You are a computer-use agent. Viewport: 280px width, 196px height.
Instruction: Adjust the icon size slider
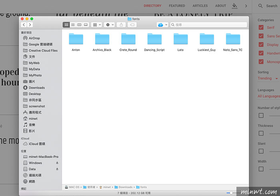tap(231, 193)
